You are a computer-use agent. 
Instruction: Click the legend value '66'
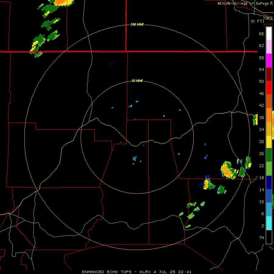click(262, 33)
